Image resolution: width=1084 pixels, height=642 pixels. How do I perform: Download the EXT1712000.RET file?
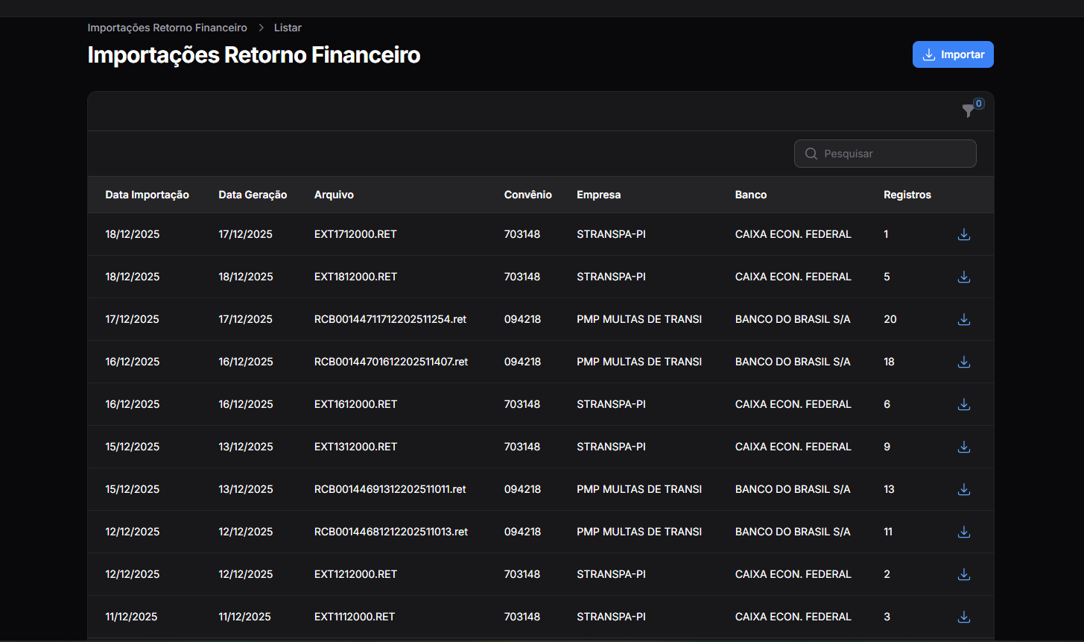click(963, 234)
